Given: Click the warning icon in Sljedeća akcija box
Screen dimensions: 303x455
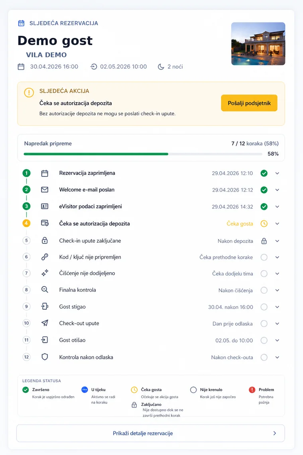Looking at the screenshot, I should pos(29,93).
